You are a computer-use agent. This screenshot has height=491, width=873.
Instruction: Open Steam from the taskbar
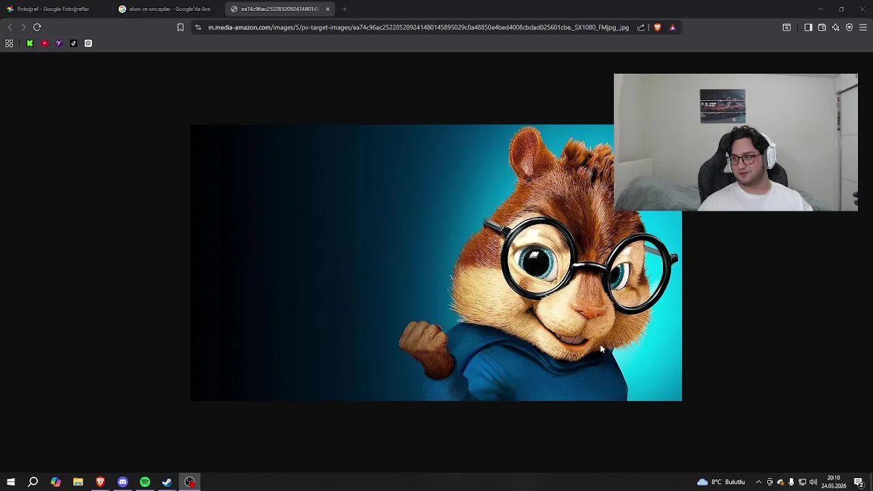(x=167, y=482)
